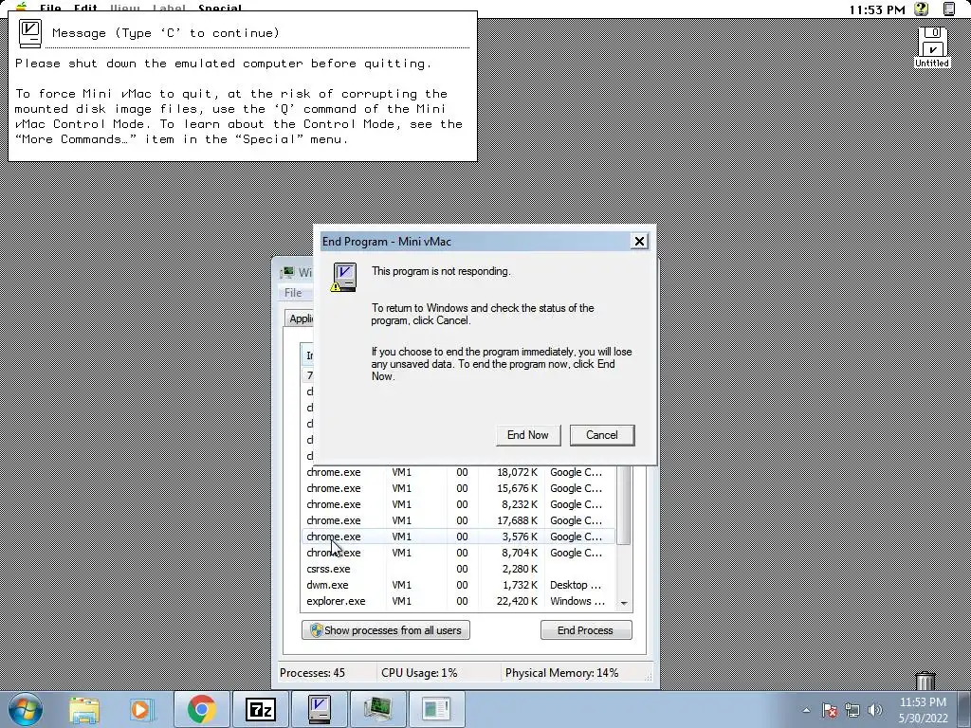This screenshot has width=971, height=728.
Task: Select chrome.exe row using 17,688 K memory
Action: [x=458, y=520]
